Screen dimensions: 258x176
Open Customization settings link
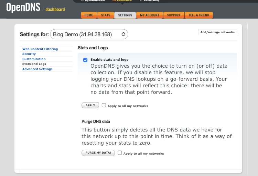[x=34, y=59]
